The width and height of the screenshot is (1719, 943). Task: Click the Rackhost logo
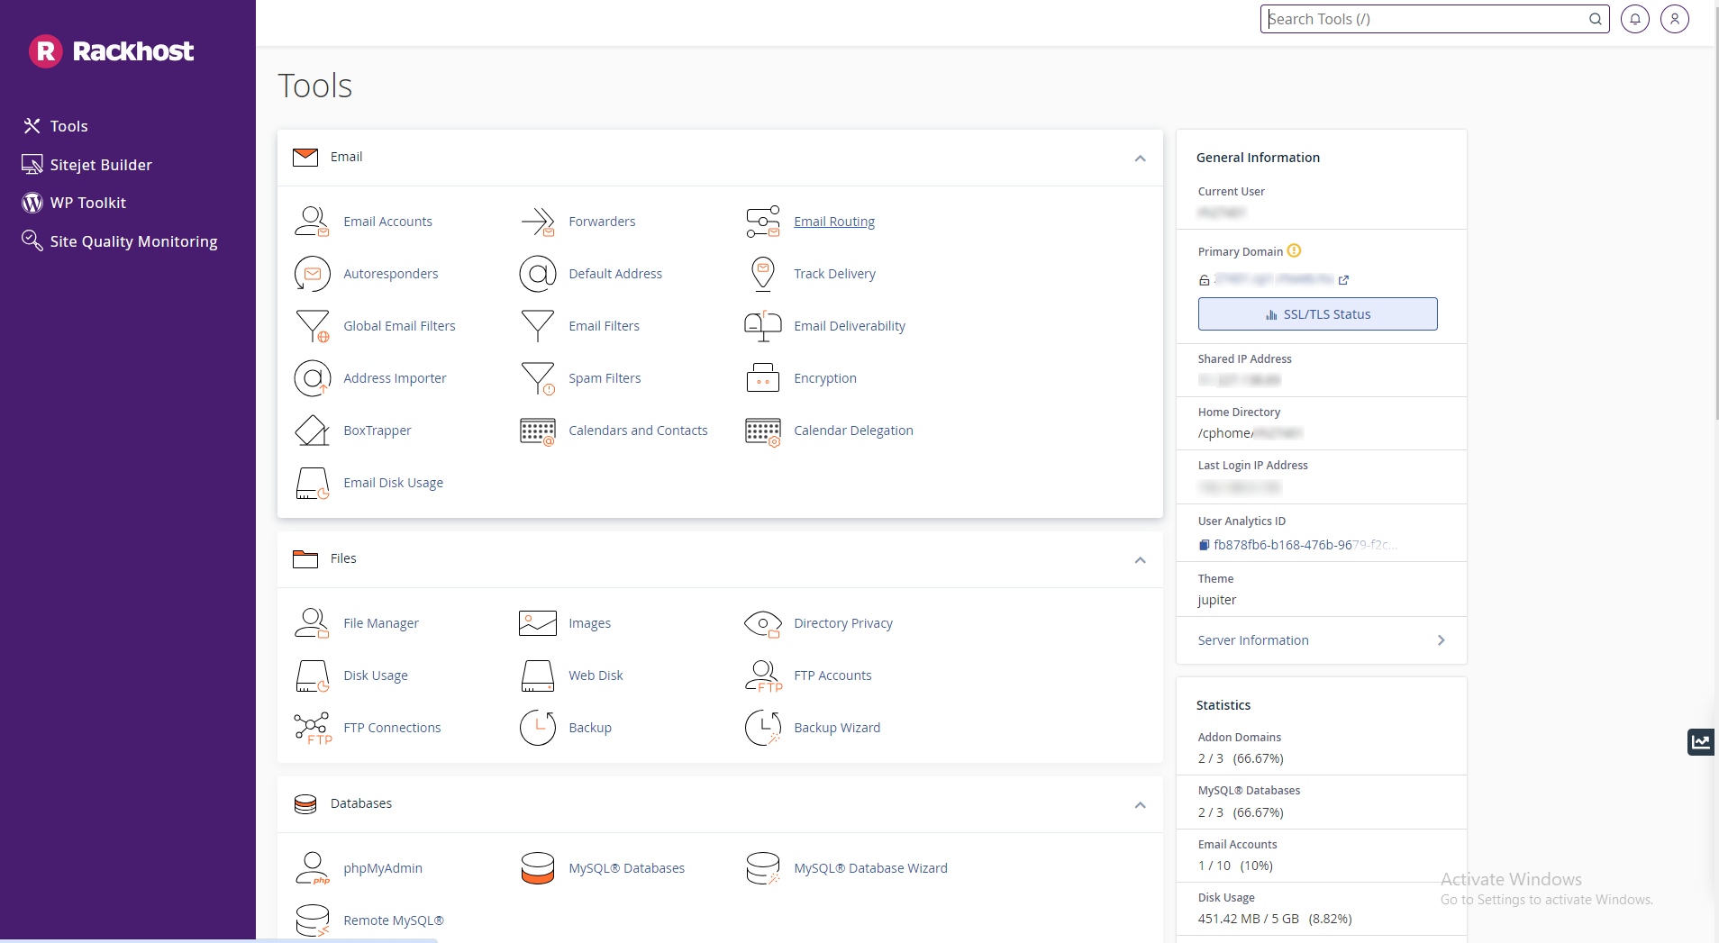tap(111, 51)
